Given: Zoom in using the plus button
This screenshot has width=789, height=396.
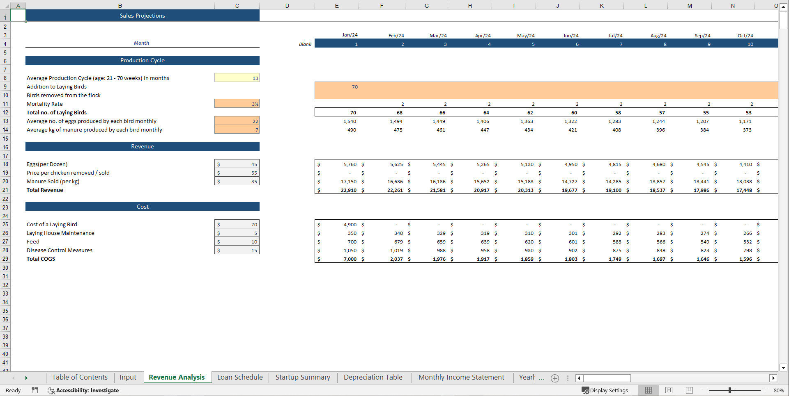Looking at the screenshot, I should click(765, 390).
